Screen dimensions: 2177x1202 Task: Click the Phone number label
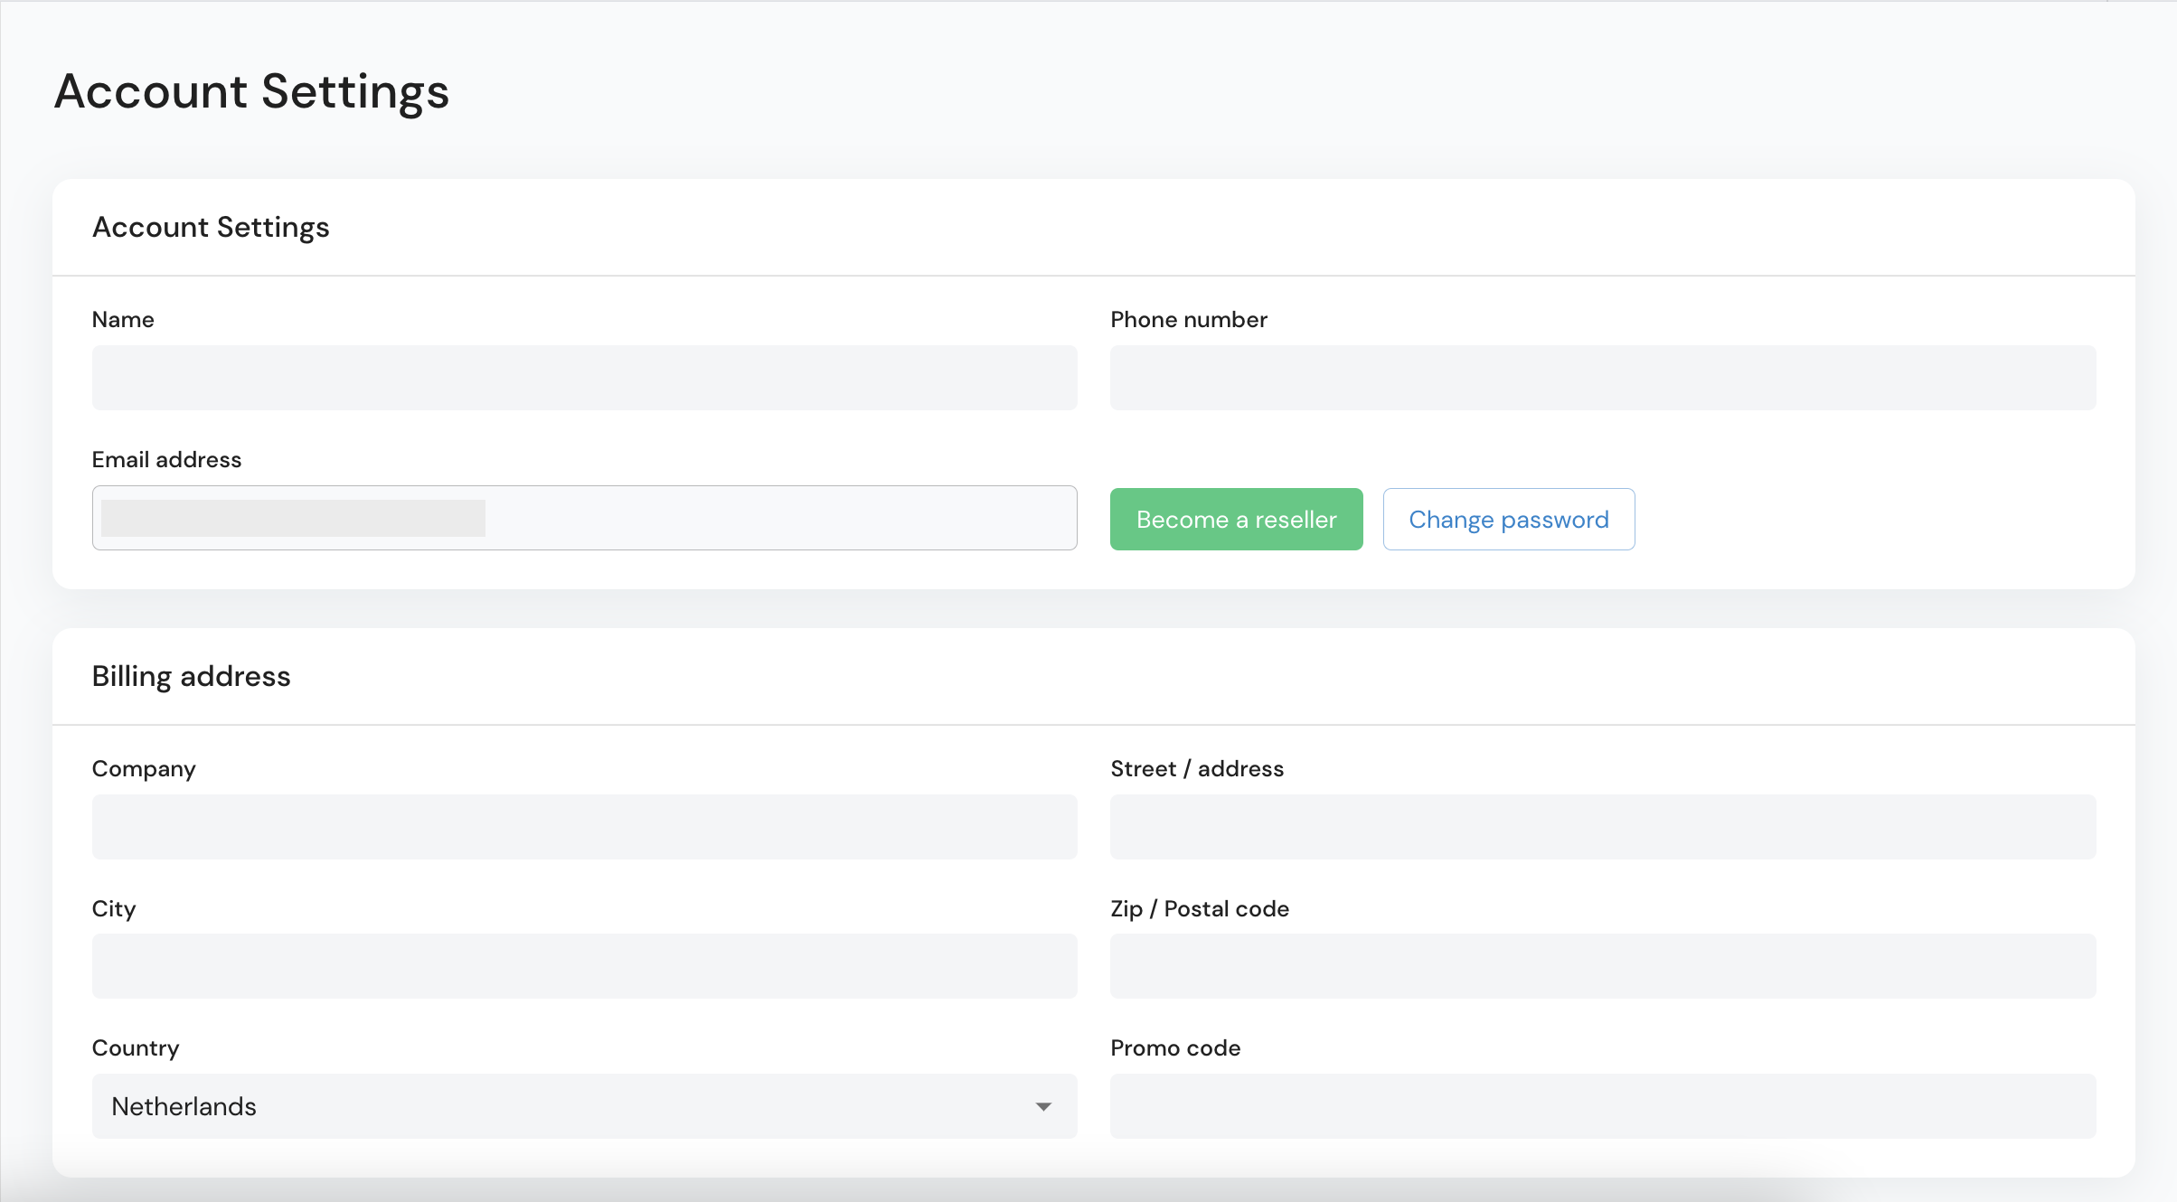point(1189,319)
